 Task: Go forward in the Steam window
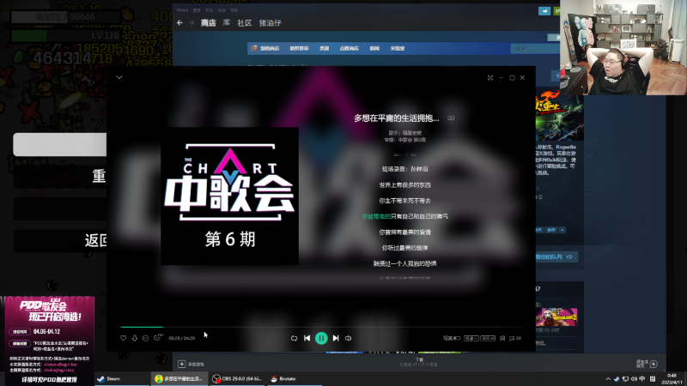(192, 23)
